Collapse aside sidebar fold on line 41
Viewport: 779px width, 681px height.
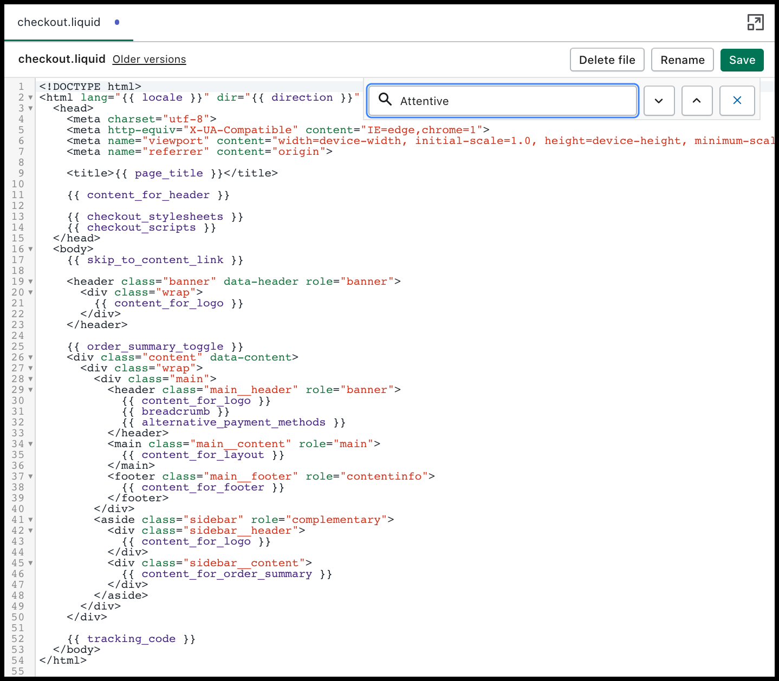click(x=30, y=520)
